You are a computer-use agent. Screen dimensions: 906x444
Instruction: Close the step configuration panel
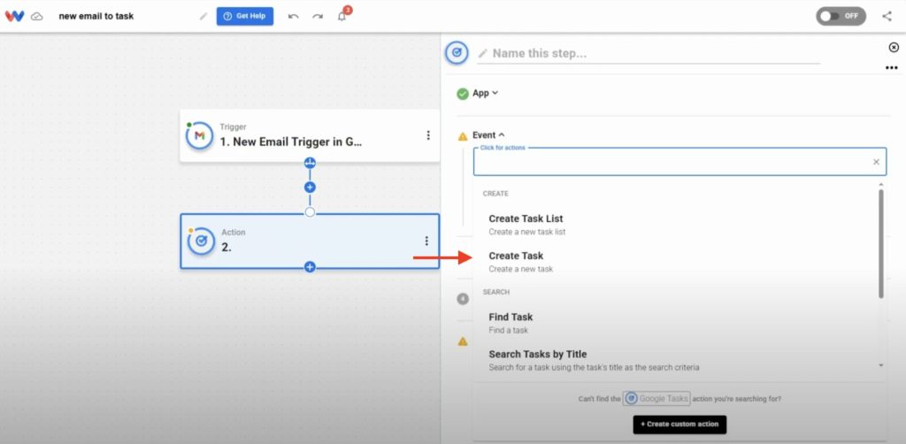pyautogui.click(x=894, y=48)
